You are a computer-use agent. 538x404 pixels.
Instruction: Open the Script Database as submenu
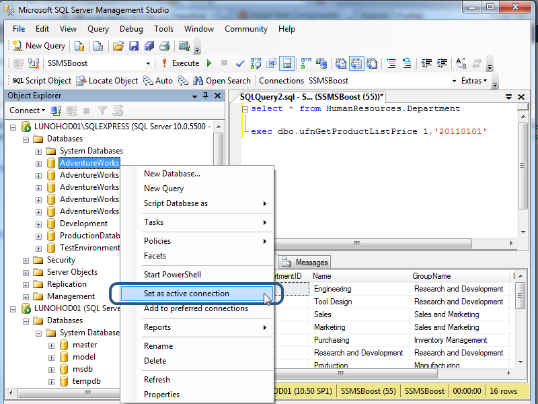click(197, 203)
